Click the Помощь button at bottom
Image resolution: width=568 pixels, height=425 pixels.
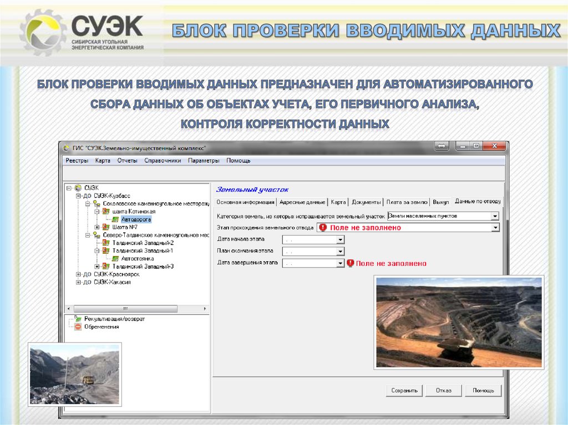tap(483, 391)
